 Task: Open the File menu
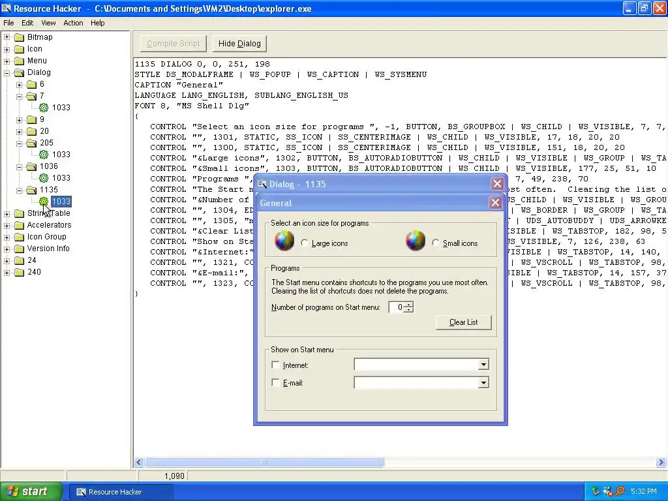[x=8, y=23]
